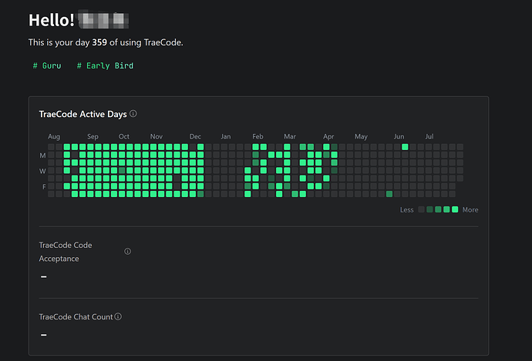Click the More legend label

[470, 209]
